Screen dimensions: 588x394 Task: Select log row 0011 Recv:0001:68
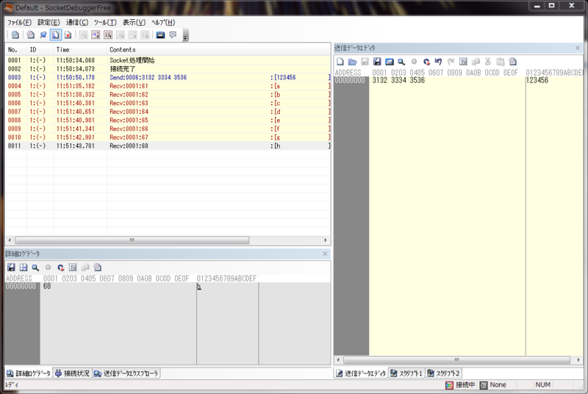pyautogui.click(x=168, y=146)
